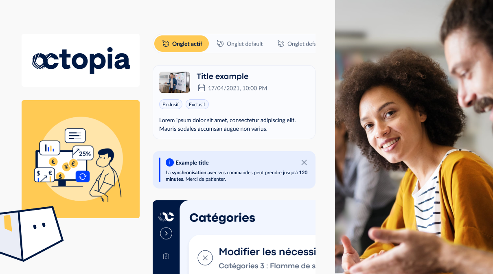Open the partially visible Onglet default tab
The image size is (493, 274).
click(296, 44)
